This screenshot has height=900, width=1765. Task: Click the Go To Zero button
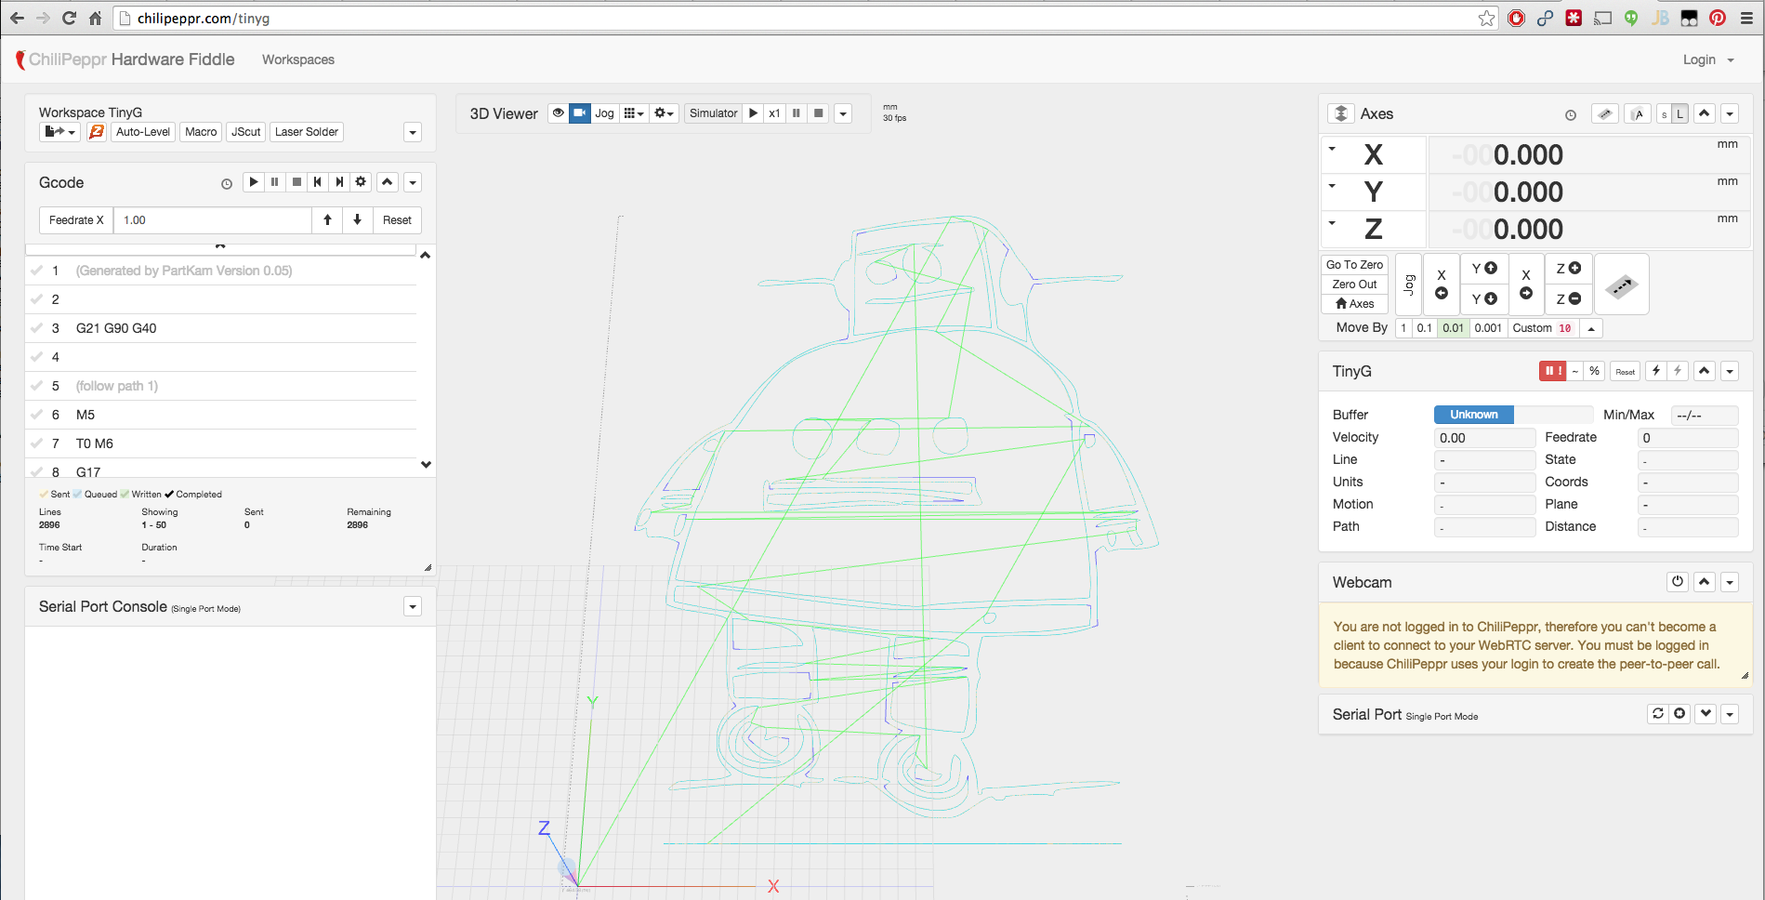tap(1354, 264)
